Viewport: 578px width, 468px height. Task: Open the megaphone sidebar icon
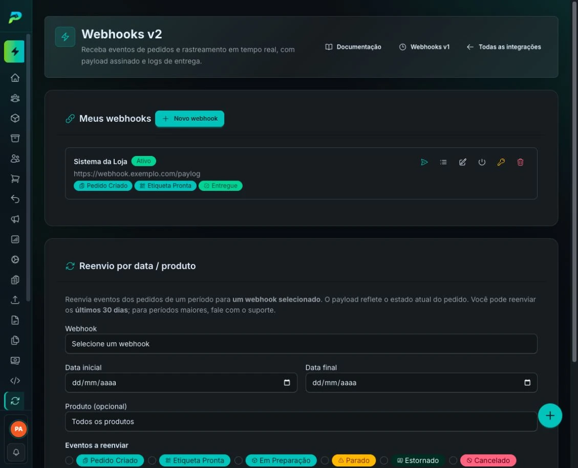point(15,219)
